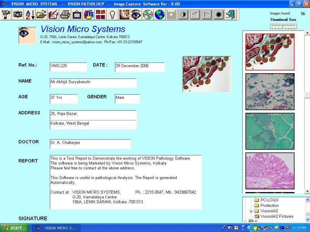Click the light bulb icon
The image size is (310, 232).
pyautogui.click(x=112, y=15)
